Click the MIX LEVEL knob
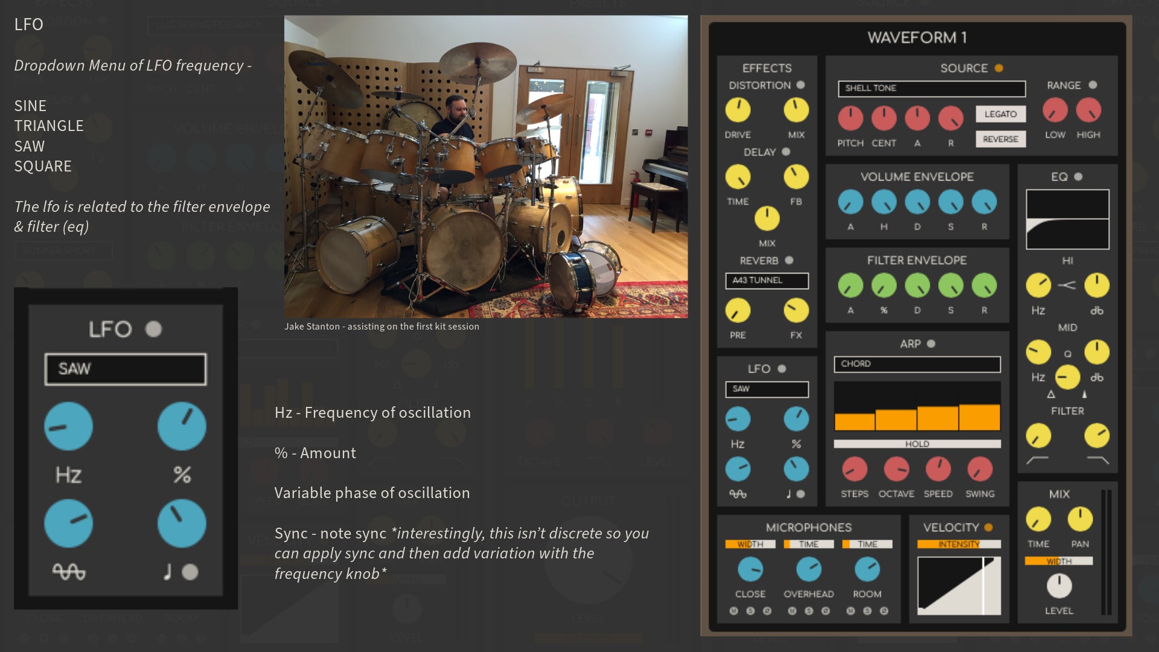Viewport: 1159px width, 652px height. (x=1059, y=586)
